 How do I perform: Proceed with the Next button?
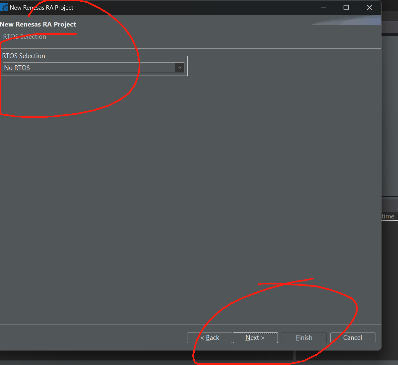[255, 337]
